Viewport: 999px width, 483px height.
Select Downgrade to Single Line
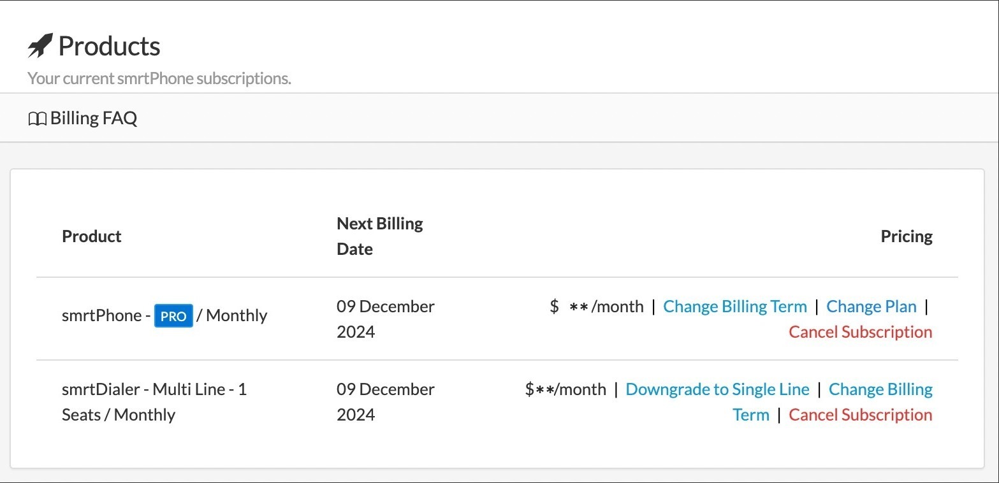[x=717, y=389]
